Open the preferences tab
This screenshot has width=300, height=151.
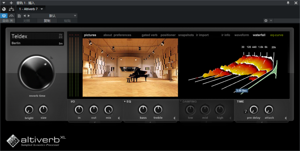pos(122,35)
